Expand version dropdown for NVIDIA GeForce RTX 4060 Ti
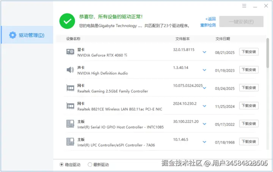Screen dimensions: 273x172 pos(204,52)
